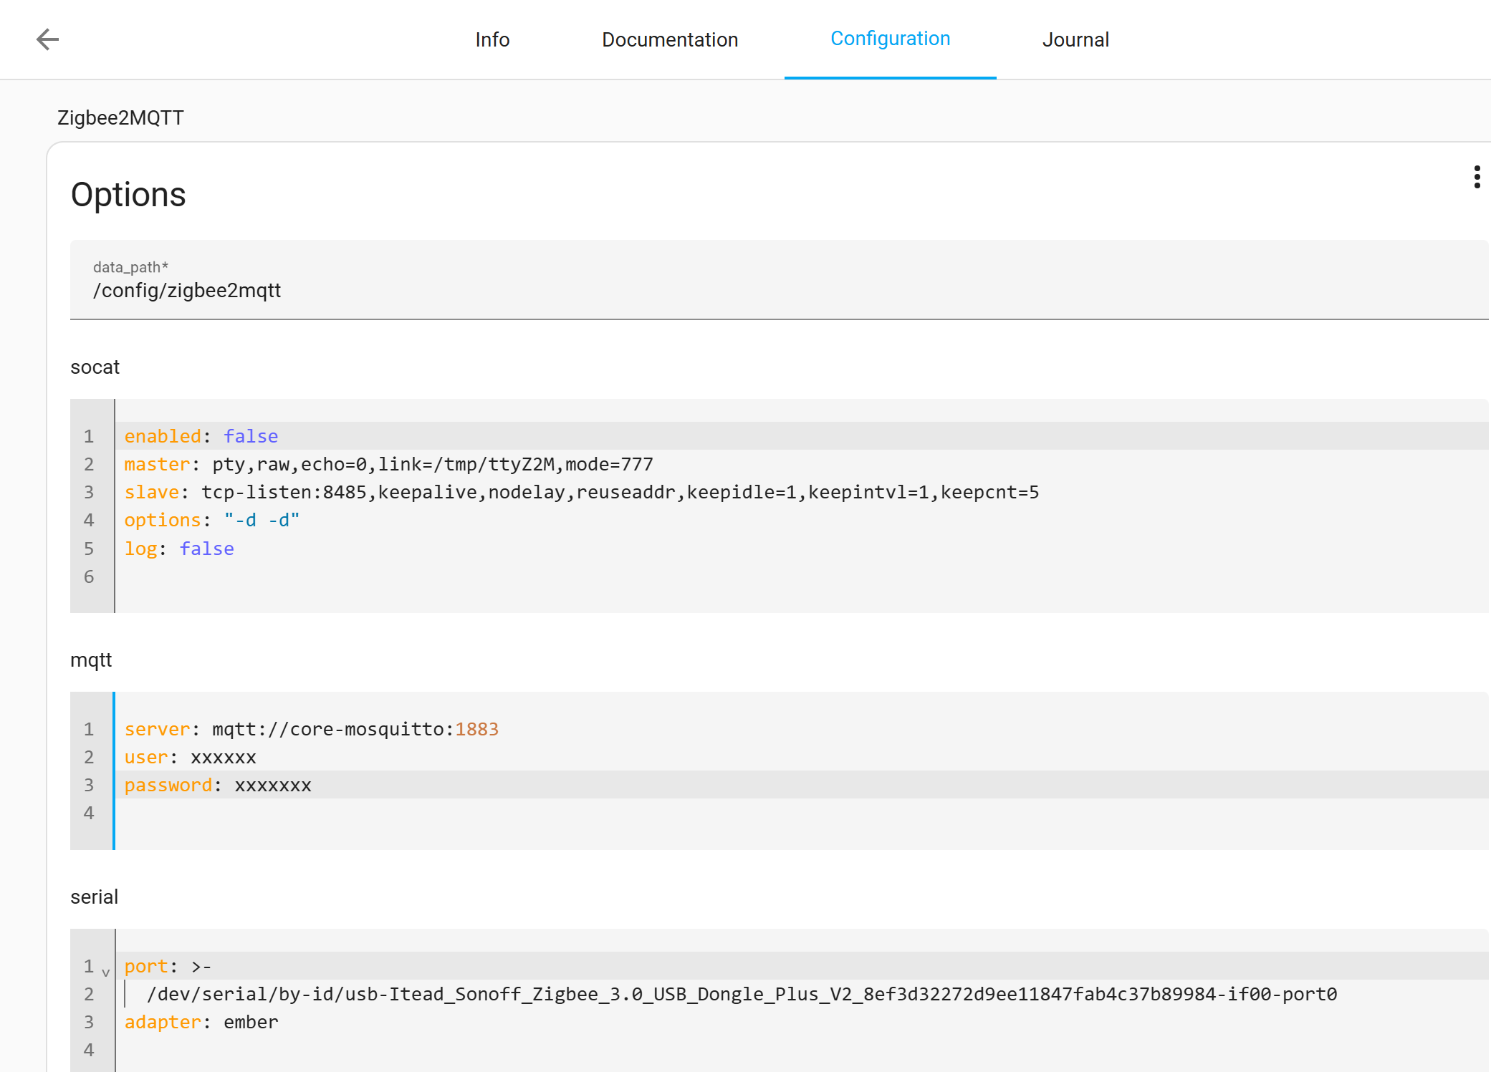Click the data_path input field
Image resolution: width=1491 pixels, height=1072 pixels.
coord(779,280)
